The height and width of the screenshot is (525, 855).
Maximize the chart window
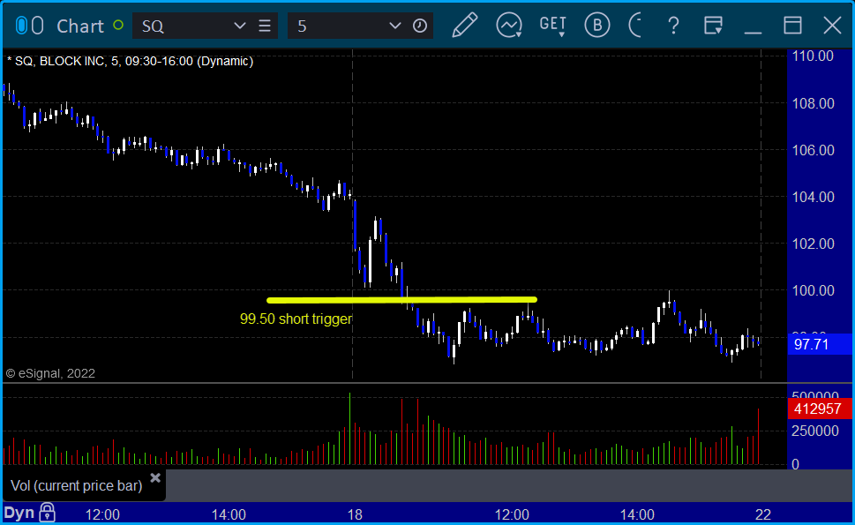point(792,25)
